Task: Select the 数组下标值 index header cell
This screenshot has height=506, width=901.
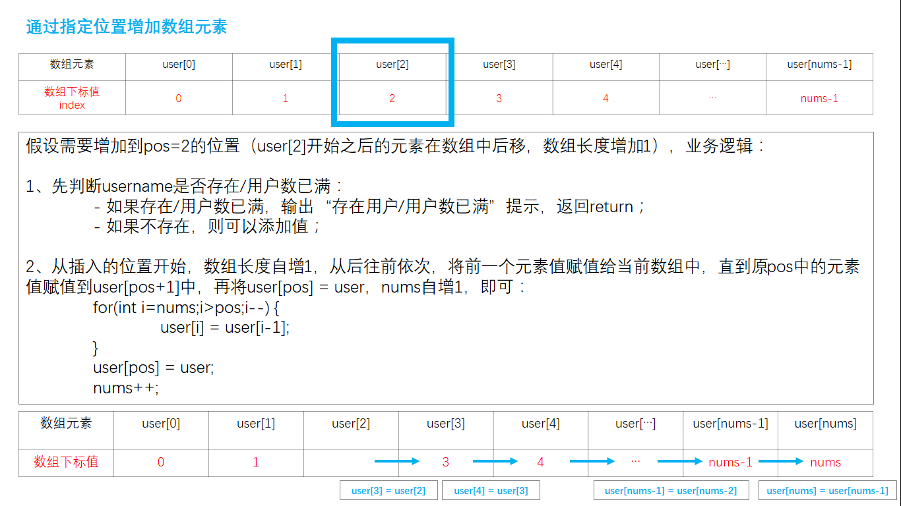Action: pos(72,98)
